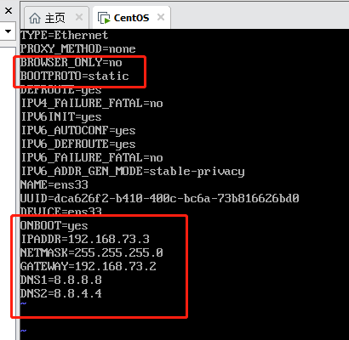Place cursor on DNS1=8.8.8.8 line
Viewport: 349px width, 340px height.
pos(61,280)
